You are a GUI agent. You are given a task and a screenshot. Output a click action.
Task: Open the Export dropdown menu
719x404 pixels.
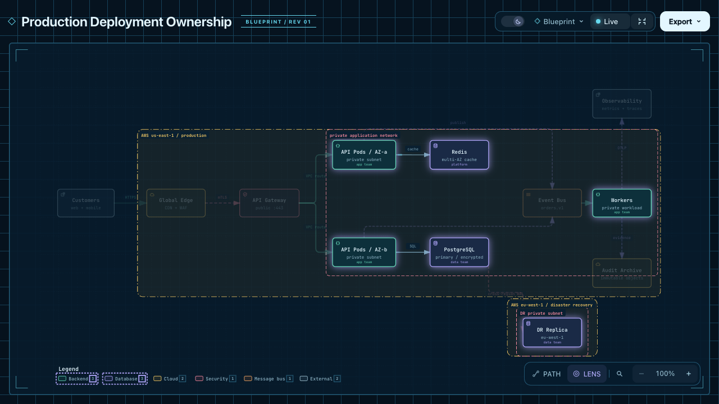coord(685,21)
